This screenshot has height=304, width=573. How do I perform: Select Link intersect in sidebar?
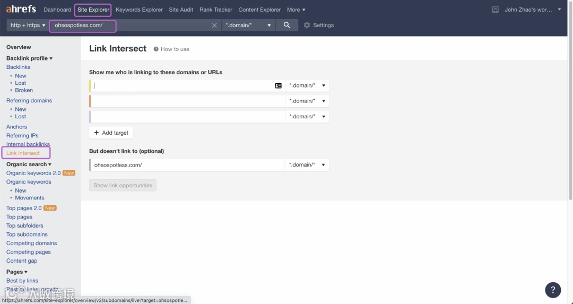click(x=23, y=153)
